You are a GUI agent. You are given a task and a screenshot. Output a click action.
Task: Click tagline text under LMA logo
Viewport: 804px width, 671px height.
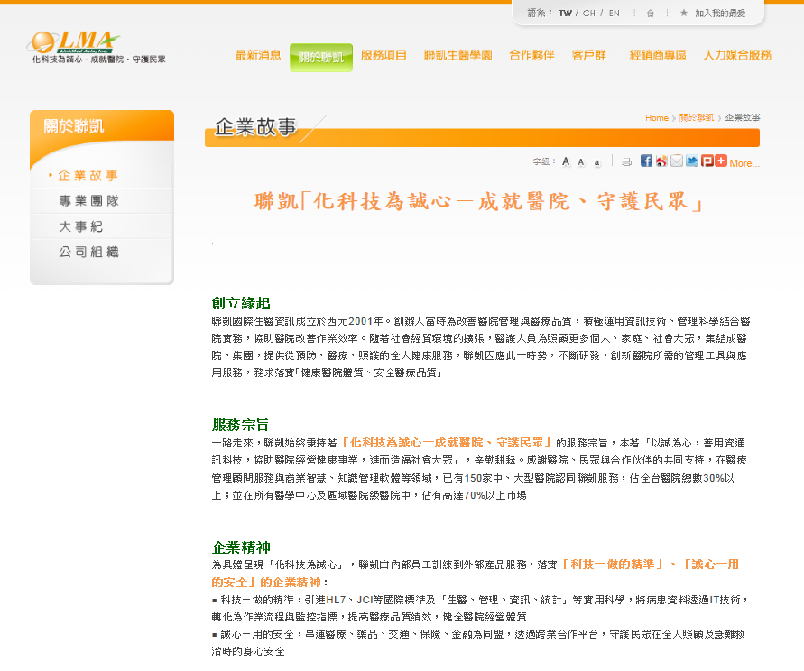pyautogui.click(x=99, y=60)
